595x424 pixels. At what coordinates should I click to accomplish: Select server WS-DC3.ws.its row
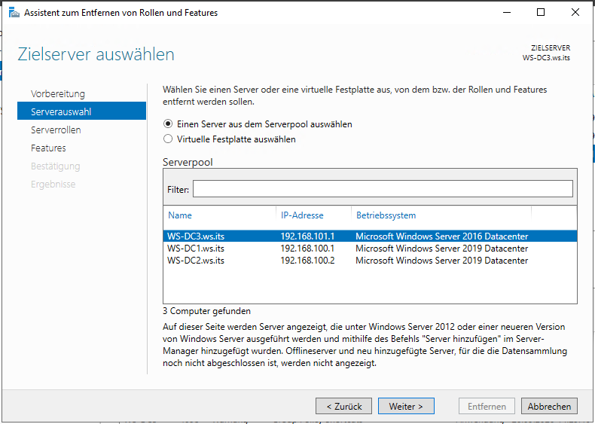[x=370, y=236]
